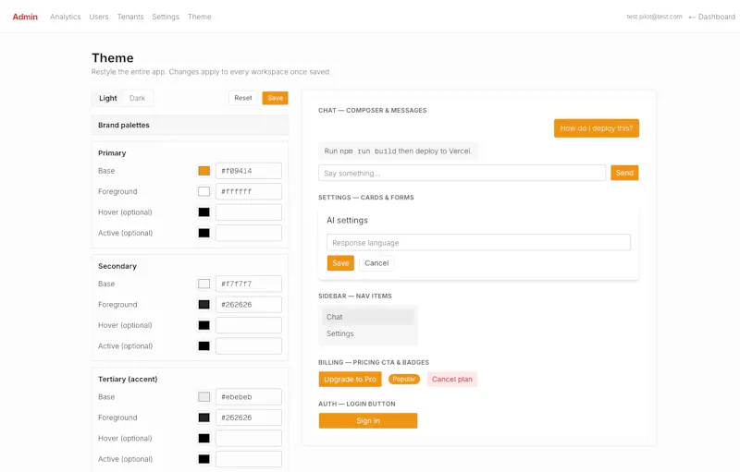Save the theme using the top Save button
The height and width of the screenshot is (472, 740).
[275, 98]
